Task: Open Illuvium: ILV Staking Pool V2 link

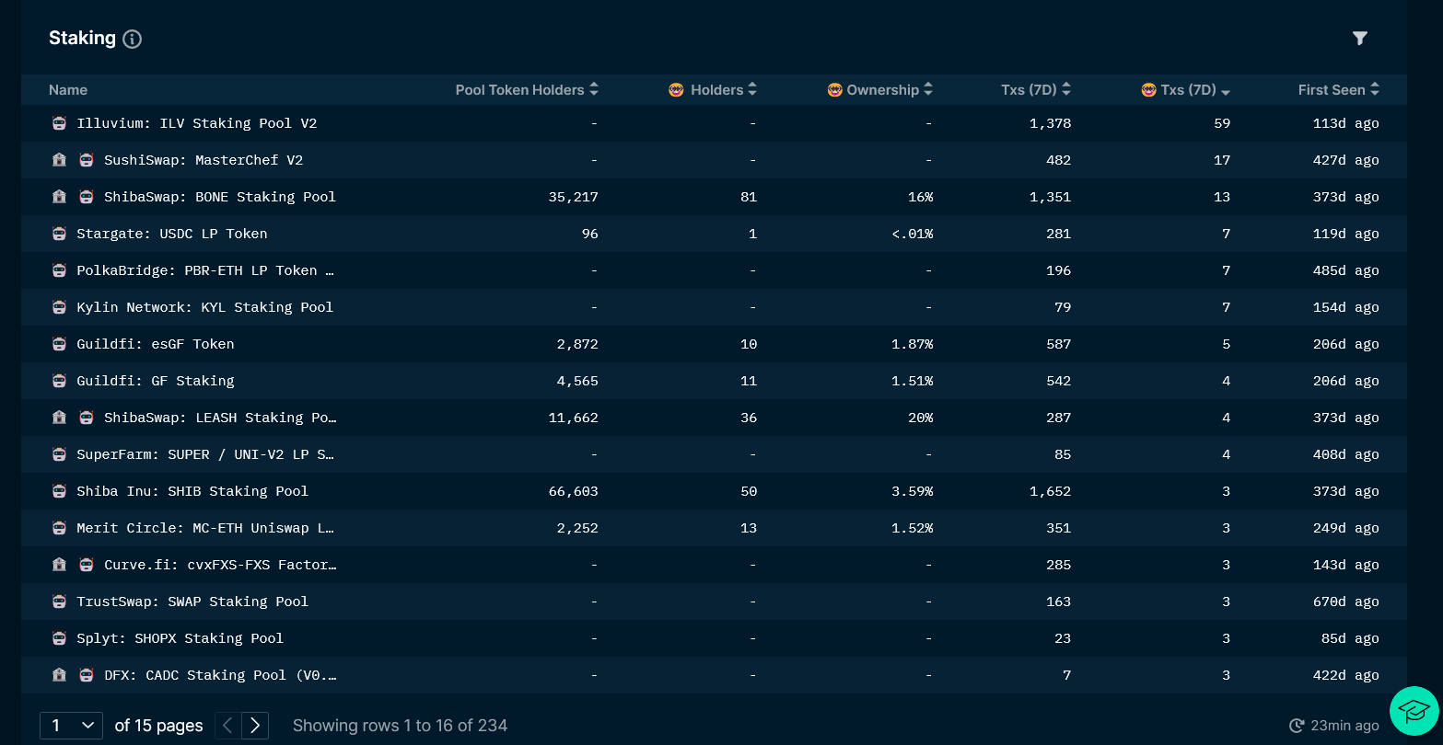Action: coord(197,123)
